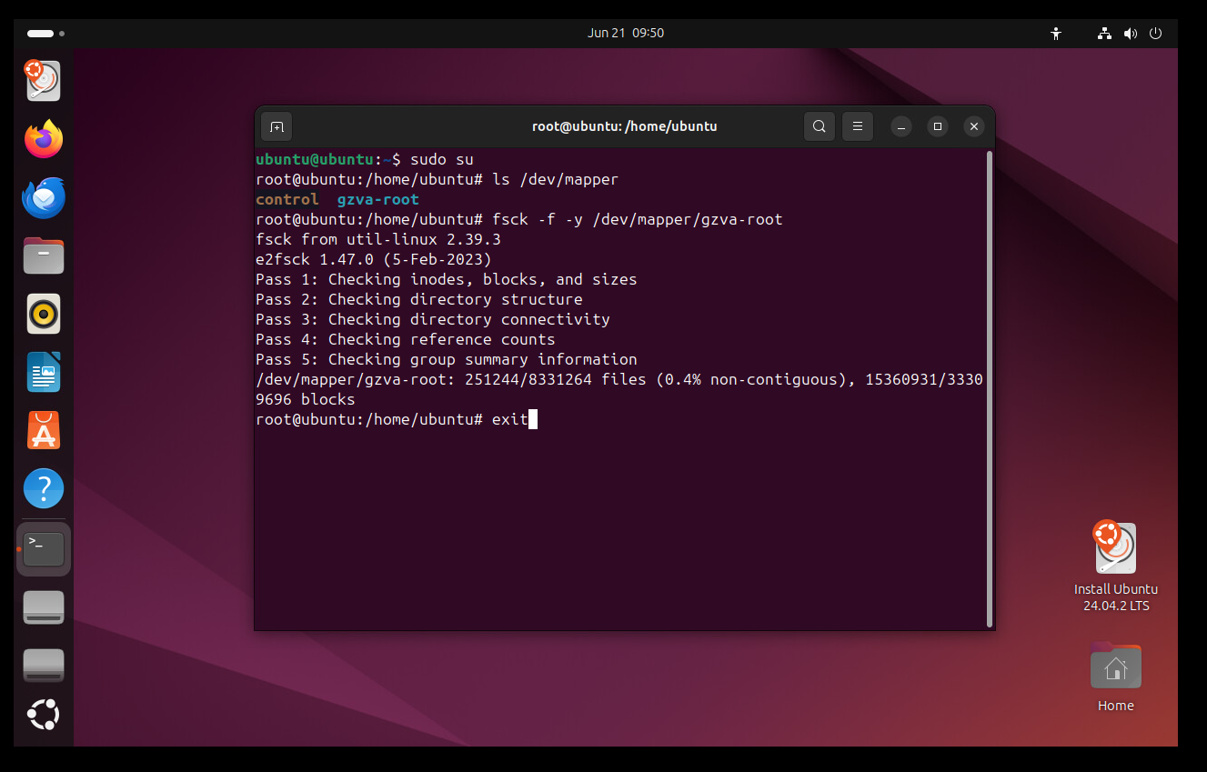Open the terminal hamburger menu

pos(857,126)
